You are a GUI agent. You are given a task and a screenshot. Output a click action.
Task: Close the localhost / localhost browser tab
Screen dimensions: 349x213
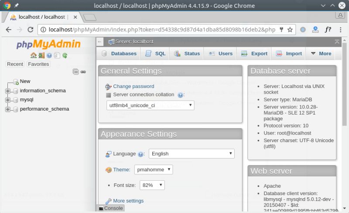(x=75, y=17)
